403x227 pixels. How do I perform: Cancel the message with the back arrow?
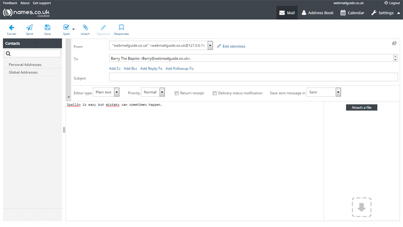11,30
